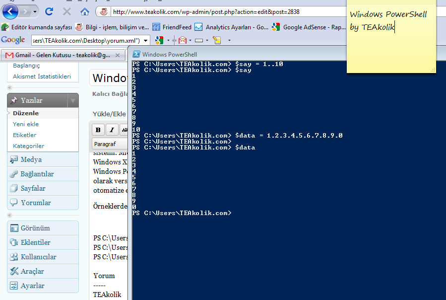Toggle bold formatting in the post editor
The image size is (446, 300).
tap(98, 130)
